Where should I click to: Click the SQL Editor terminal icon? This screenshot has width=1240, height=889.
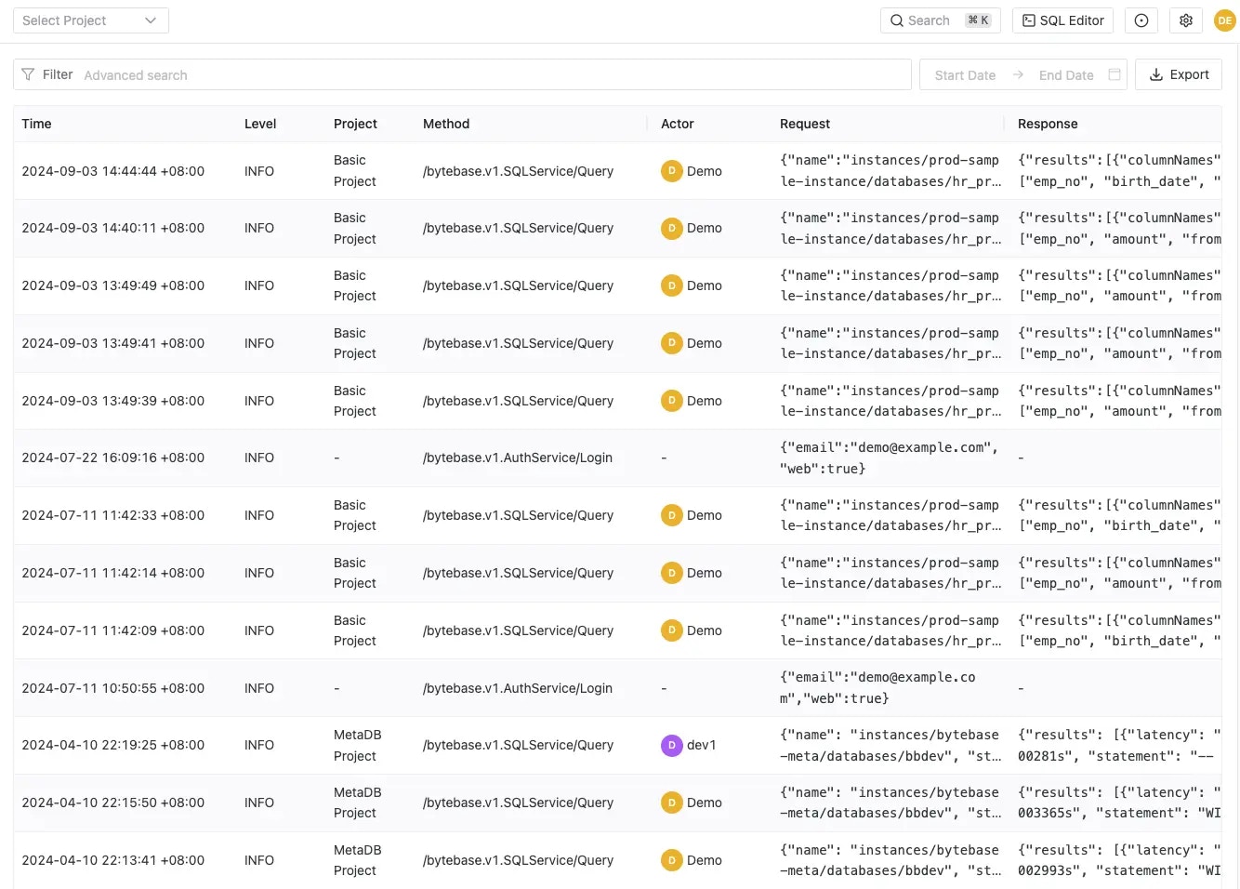(x=1028, y=20)
